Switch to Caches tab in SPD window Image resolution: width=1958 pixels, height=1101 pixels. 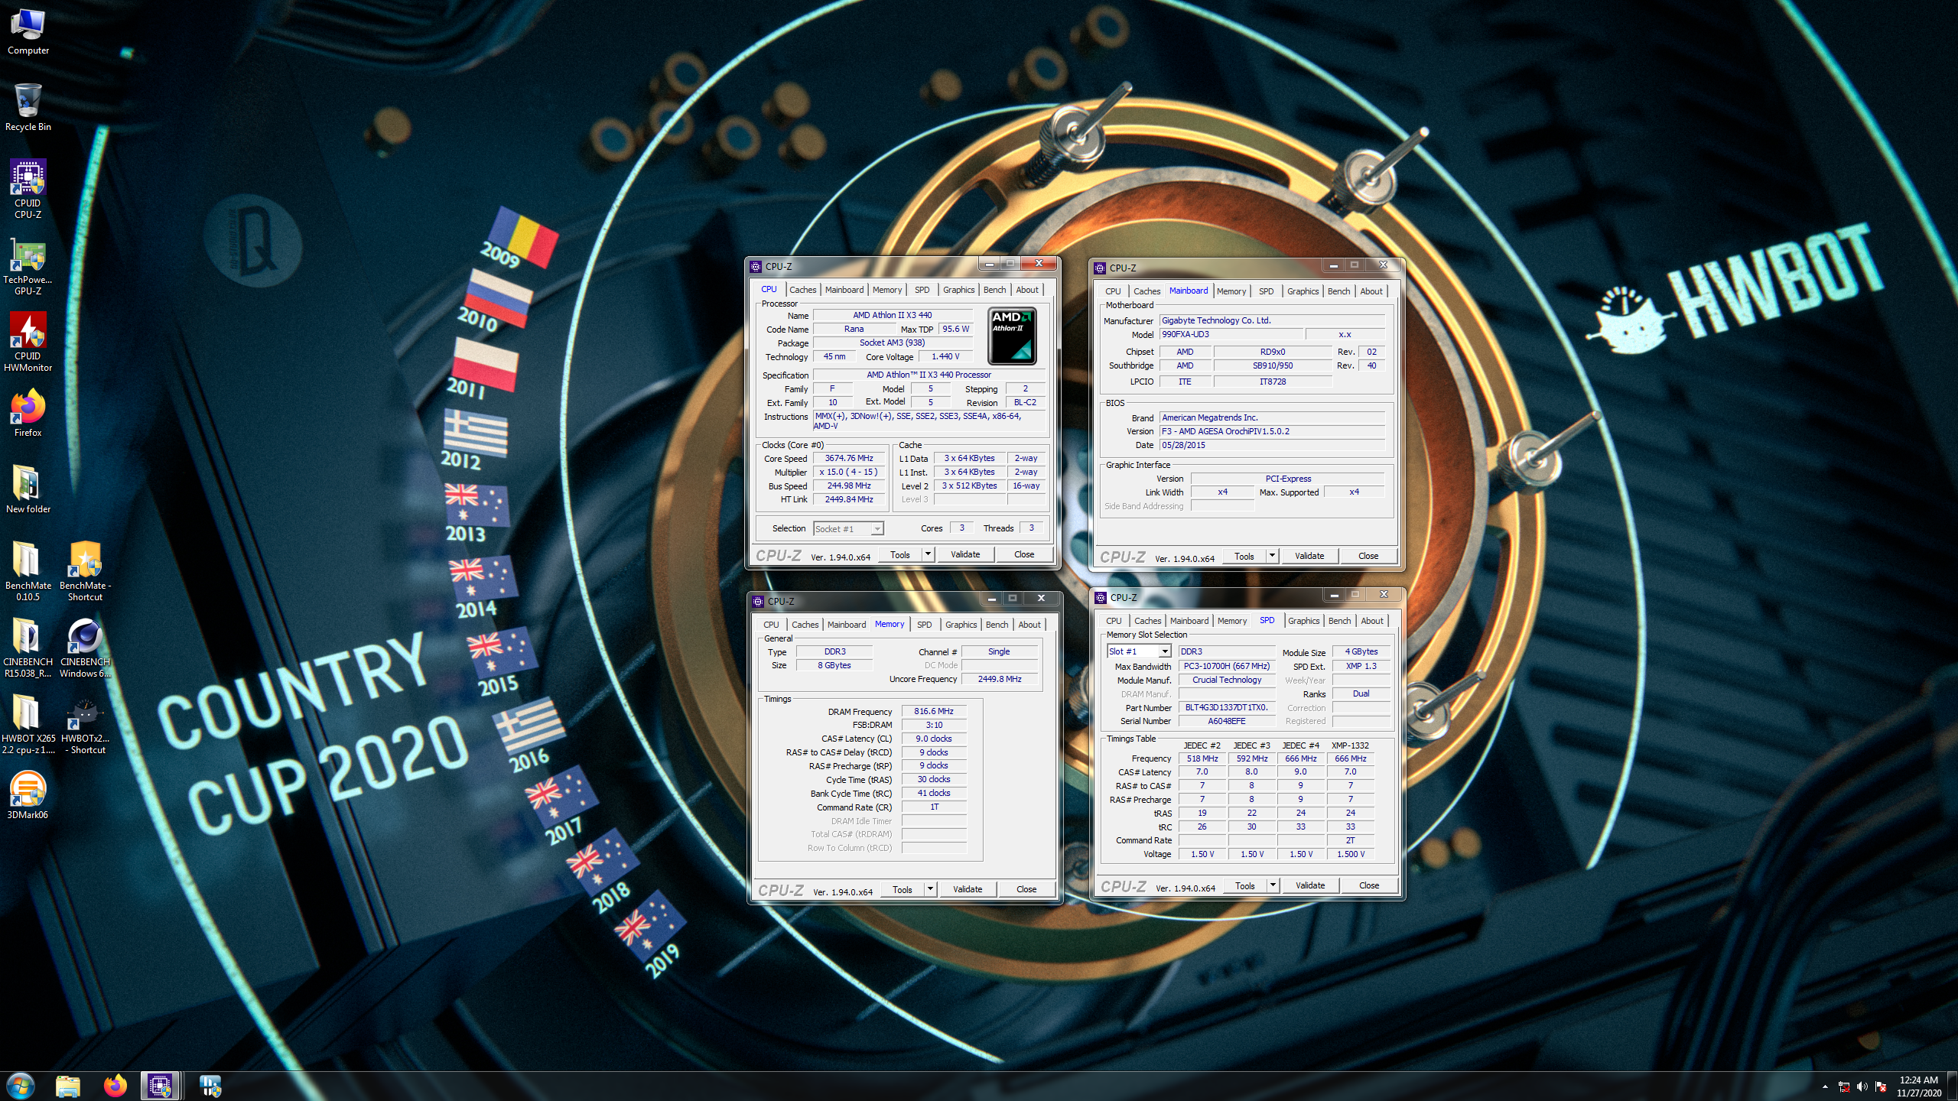pos(1148,621)
